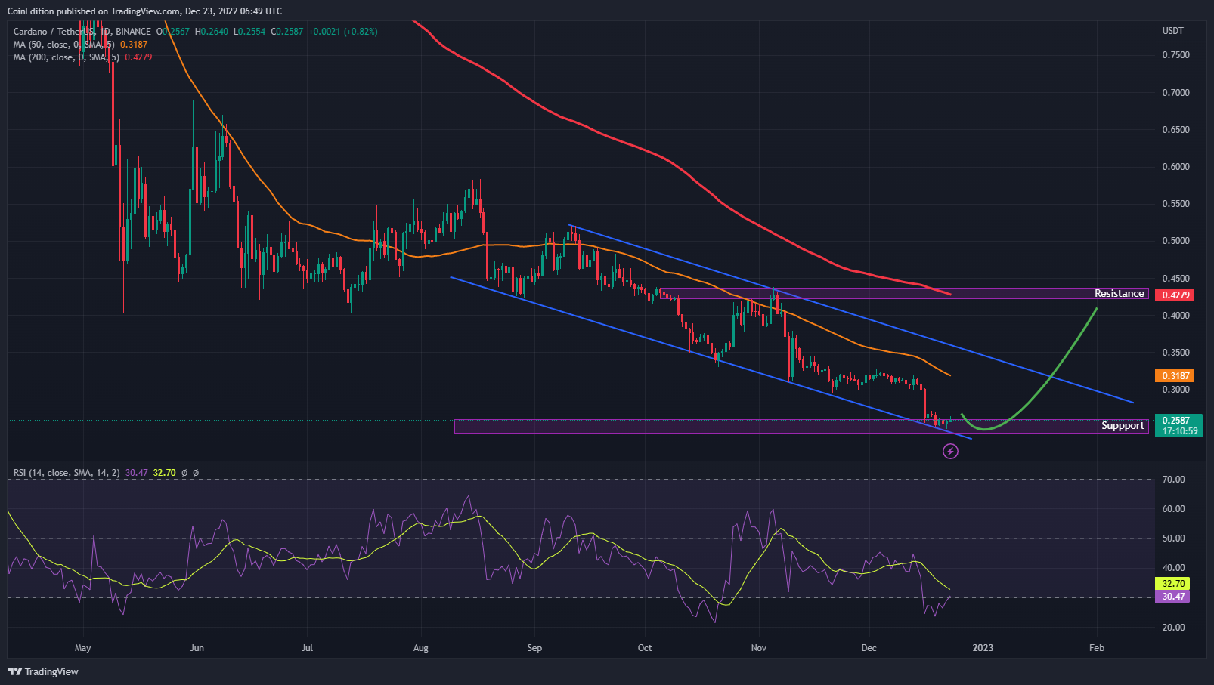
Task: Click the Suppport zone label
Action: coord(1123,426)
